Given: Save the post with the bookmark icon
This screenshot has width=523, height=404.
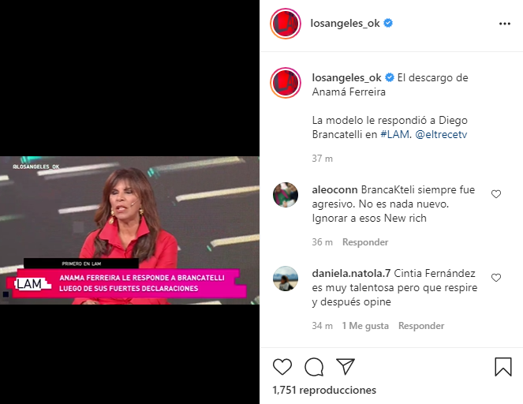Looking at the screenshot, I should click(x=503, y=367).
